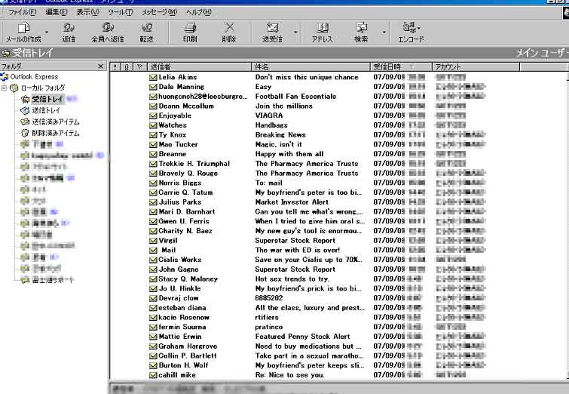The image size is (569, 394).
Task: Click the 送受信 (Send/Receive) toolbar icon
Action: point(273,32)
